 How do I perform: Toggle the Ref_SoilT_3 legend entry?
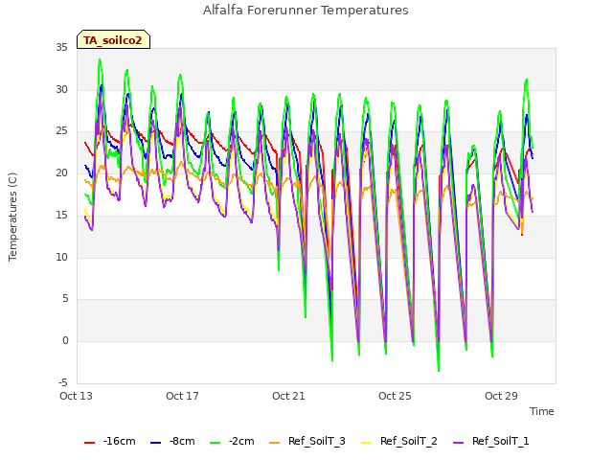click(307, 441)
